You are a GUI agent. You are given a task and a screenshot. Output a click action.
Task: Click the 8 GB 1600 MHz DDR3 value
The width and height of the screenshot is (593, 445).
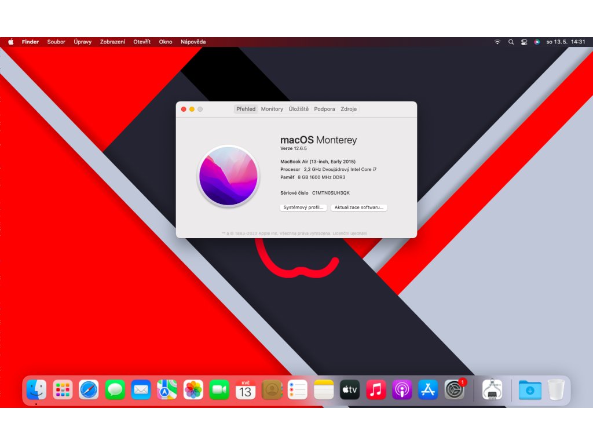[321, 177]
